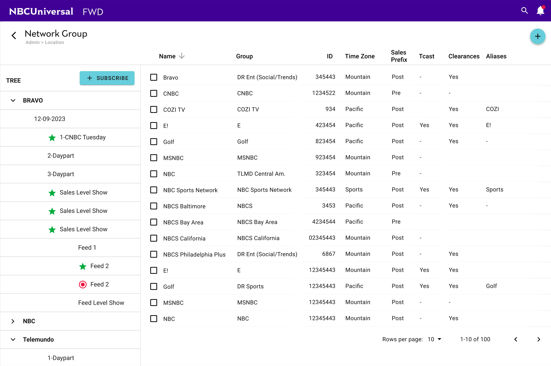Image resolution: width=551 pixels, height=366 pixels.
Task: Go to previous page of results
Action: pos(516,339)
